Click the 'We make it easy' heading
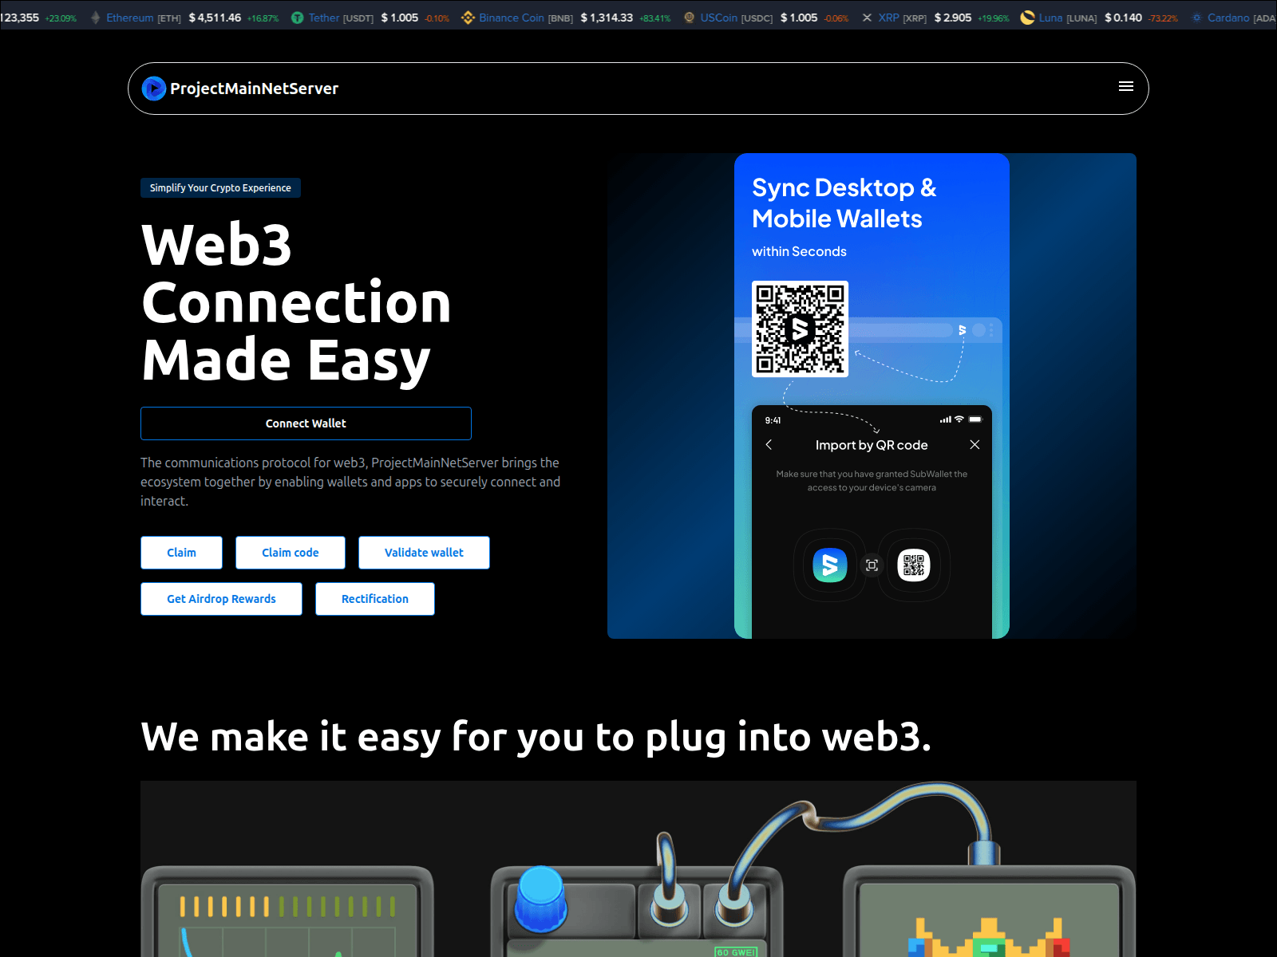This screenshot has width=1277, height=957. pos(536,736)
